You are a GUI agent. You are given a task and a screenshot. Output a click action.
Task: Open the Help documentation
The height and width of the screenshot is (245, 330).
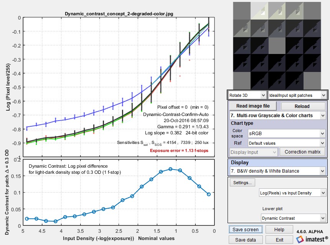(x=279, y=229)
